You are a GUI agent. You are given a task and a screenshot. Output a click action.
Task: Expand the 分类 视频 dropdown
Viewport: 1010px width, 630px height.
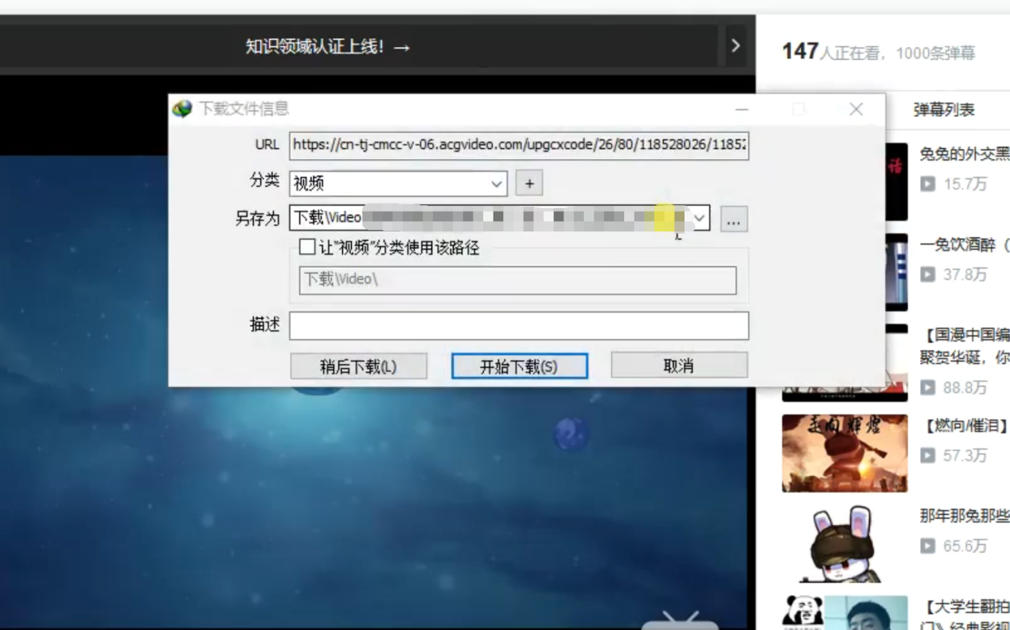point(497,184)
